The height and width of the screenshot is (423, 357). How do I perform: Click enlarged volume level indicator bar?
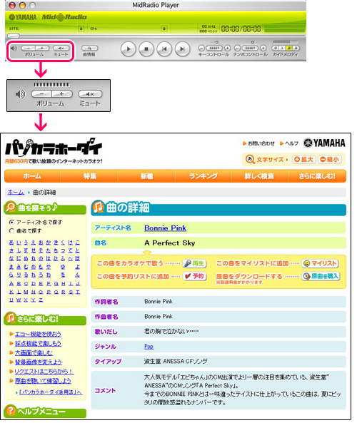[x=52, y=85]
